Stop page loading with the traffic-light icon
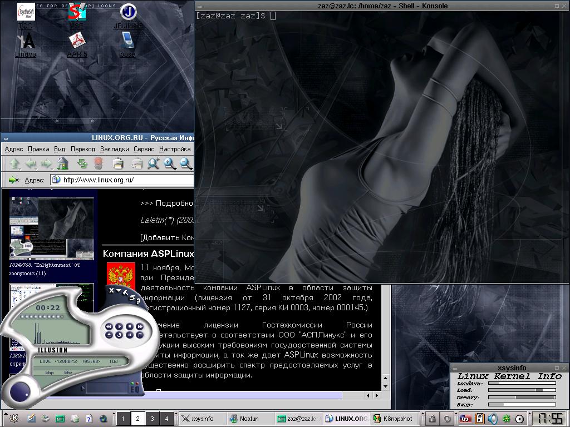 click(x=98, y=164)
